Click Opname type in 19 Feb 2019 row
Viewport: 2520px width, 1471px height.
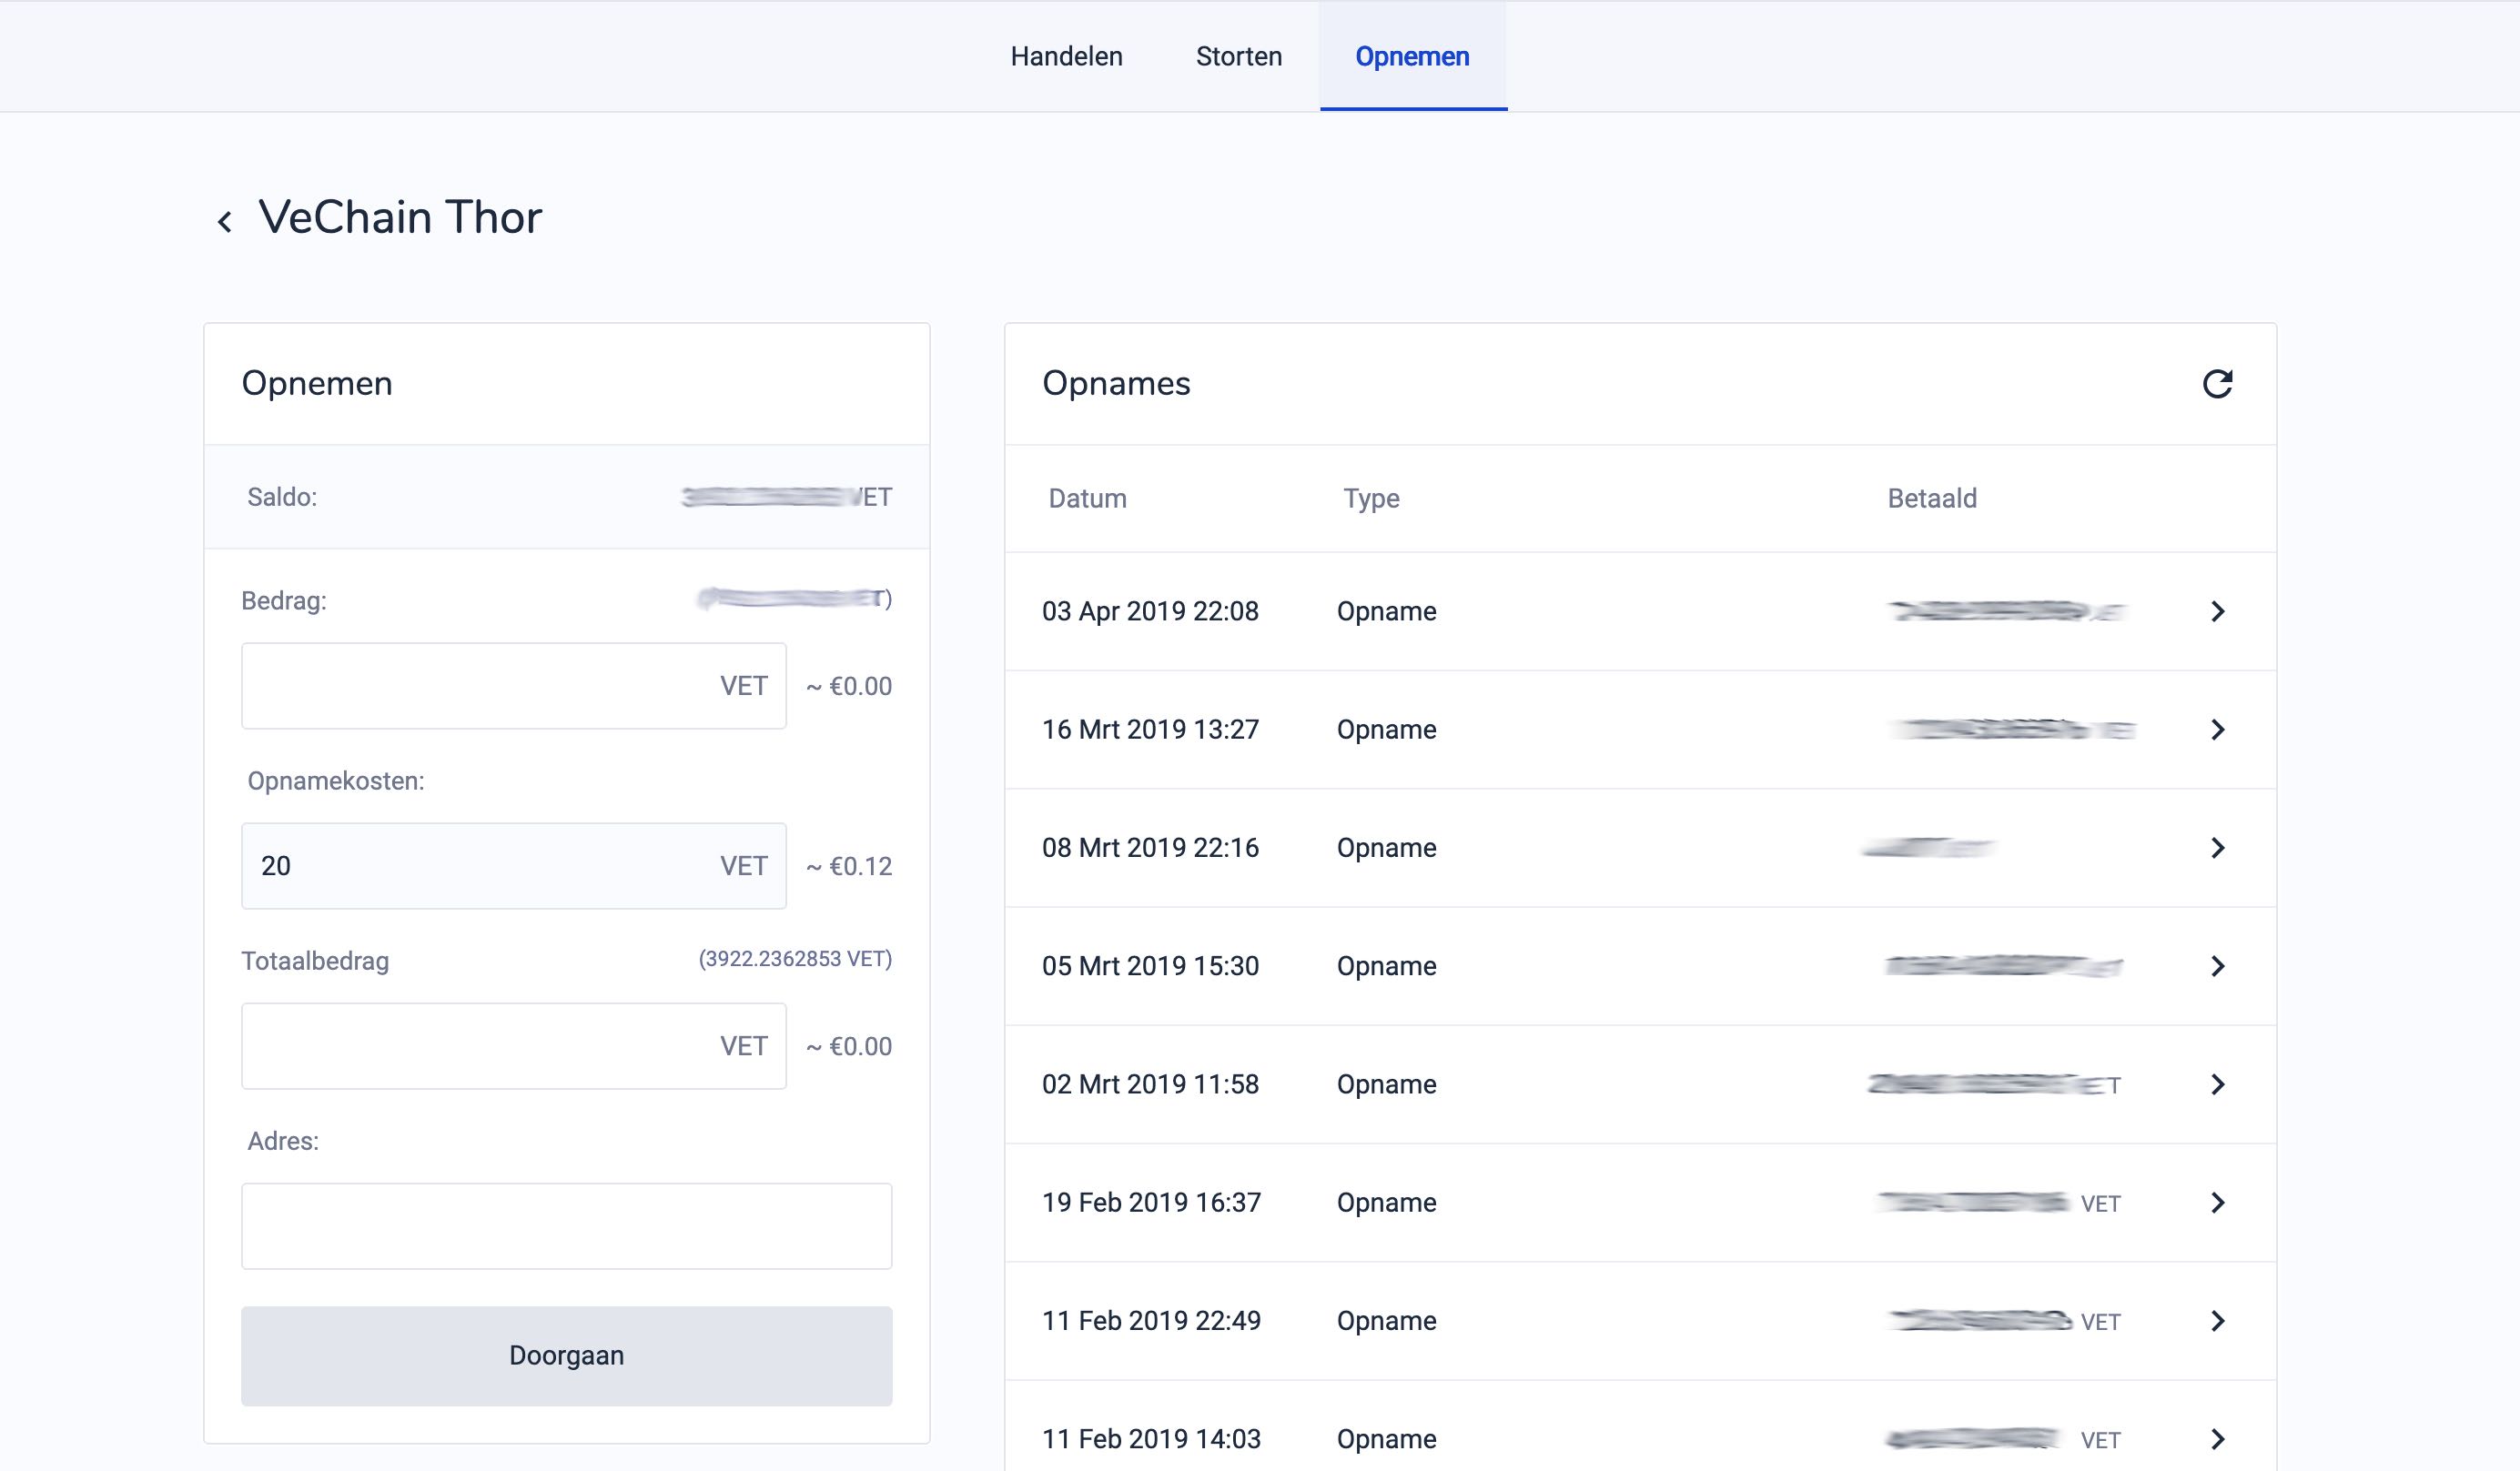(x=1386, y=1203)
